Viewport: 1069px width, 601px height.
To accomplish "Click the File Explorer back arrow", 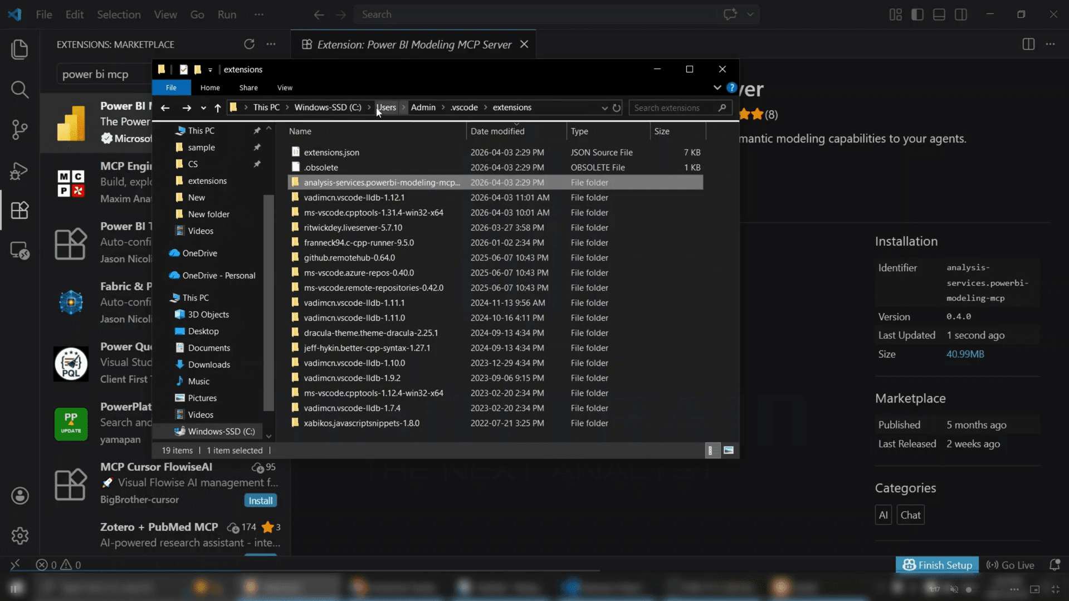I will pyautogui.click(x=165, y=108).
